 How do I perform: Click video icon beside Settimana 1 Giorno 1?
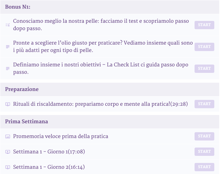click(8, 152)
